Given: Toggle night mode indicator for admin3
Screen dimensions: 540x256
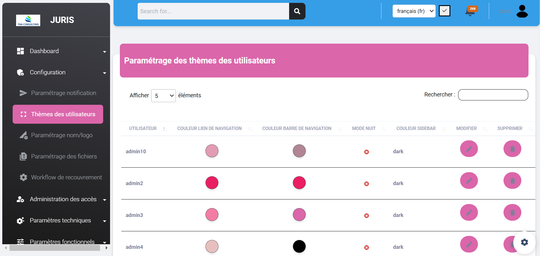Looking at the screenshot, I should (x=366, y=216).
